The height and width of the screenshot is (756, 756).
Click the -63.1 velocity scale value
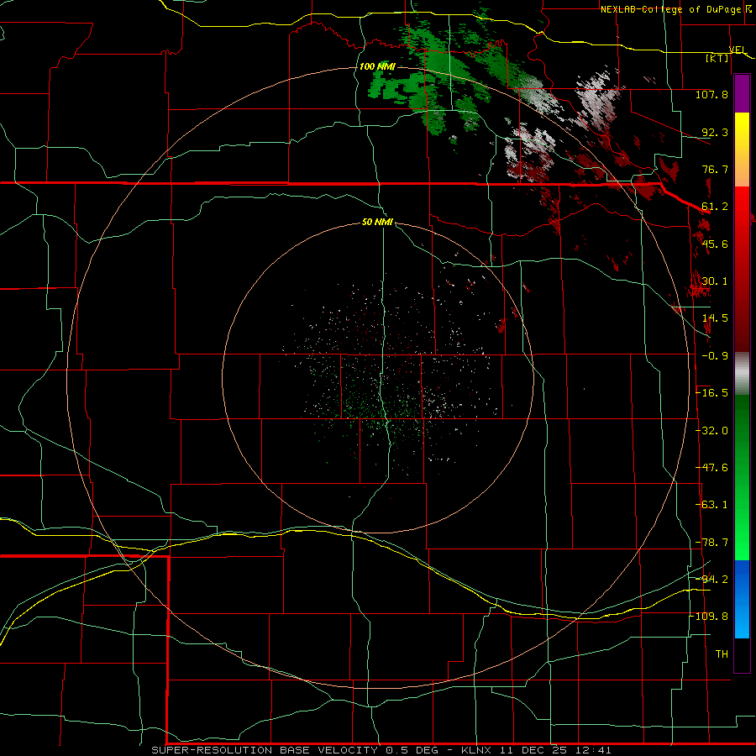click(711, 505)
